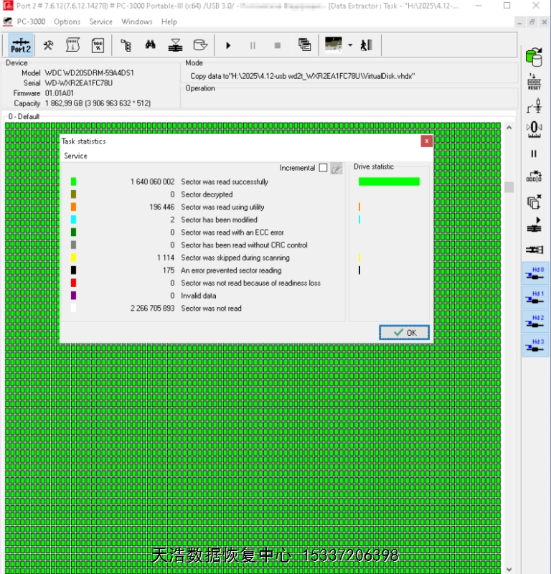Image resolution: width=551 pixels, height=574 pixels.
Task: Click the exit door icon in toolbar
Action: (367, 45)
